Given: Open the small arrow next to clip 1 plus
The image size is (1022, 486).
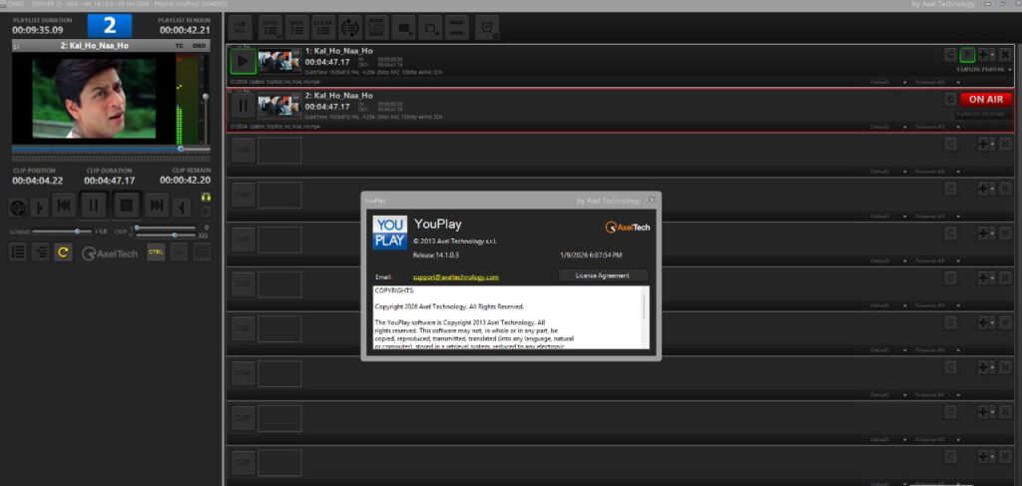Looking at the screenshot, I should click(x=993, y=55).
